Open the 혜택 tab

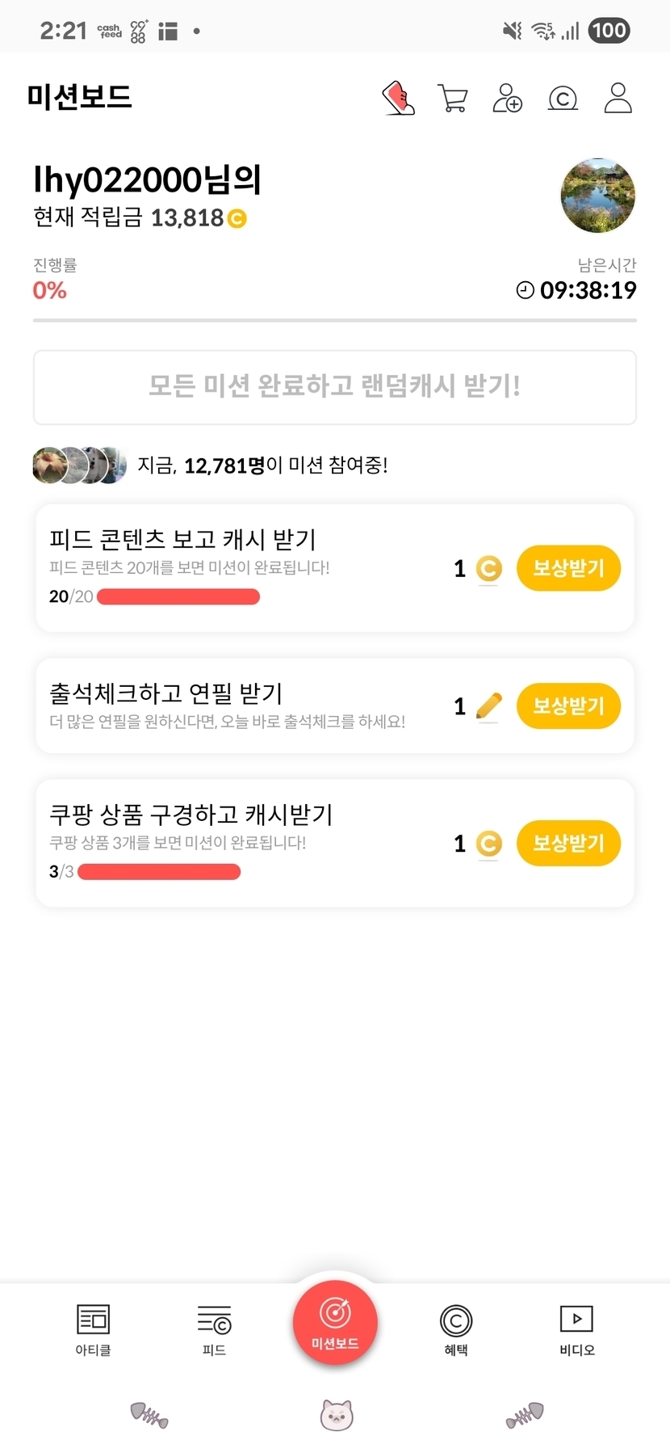[x=456, y=1329]
